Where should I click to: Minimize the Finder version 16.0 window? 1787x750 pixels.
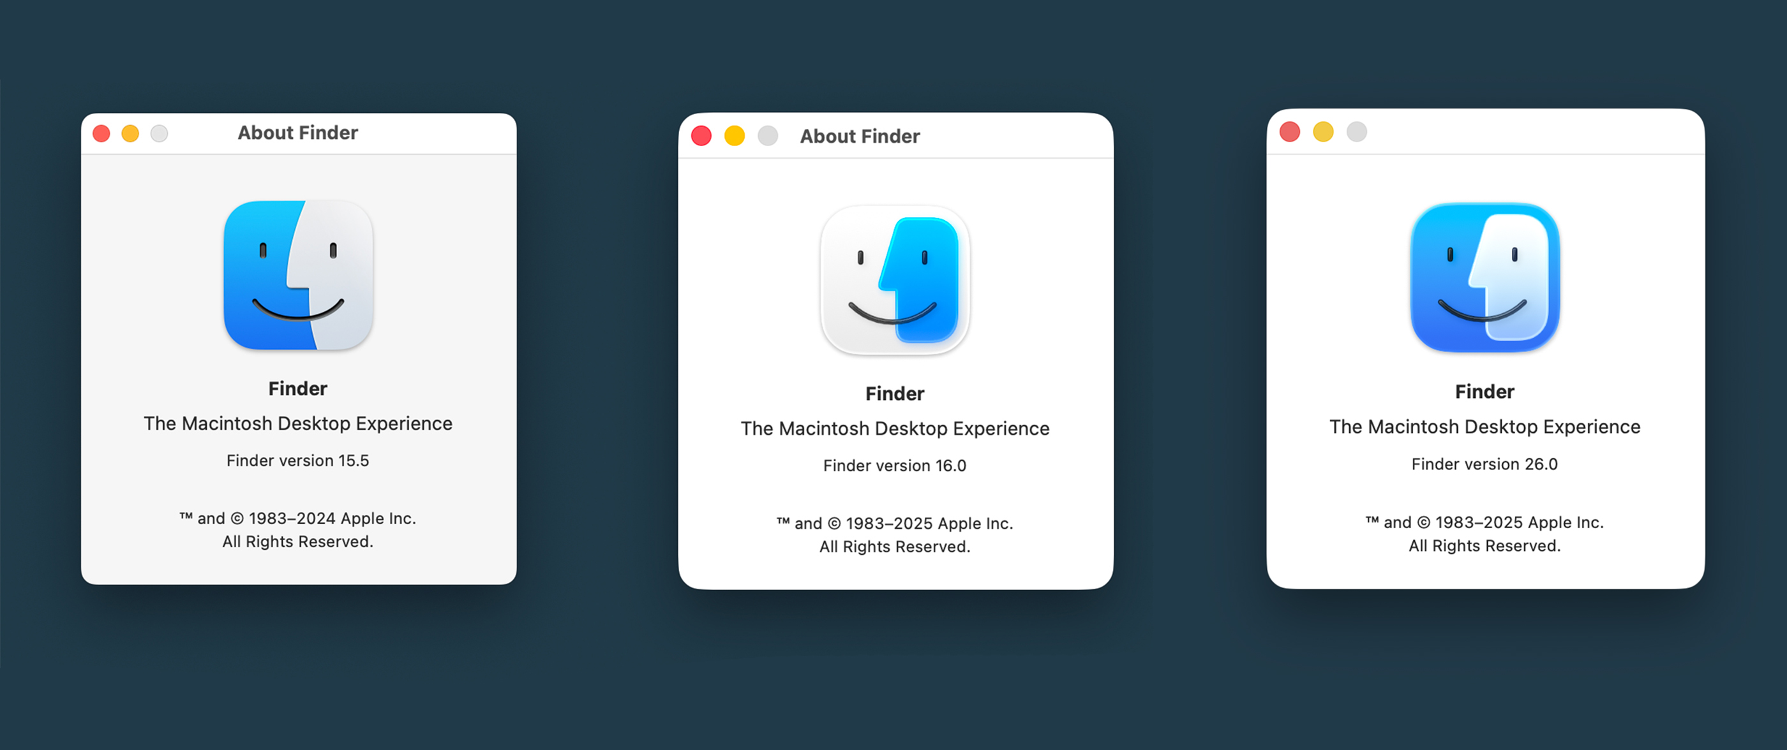pos(735,136)
